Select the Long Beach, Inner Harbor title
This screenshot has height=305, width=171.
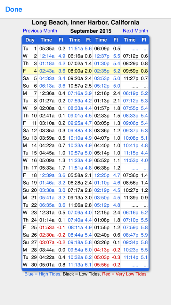85,22
